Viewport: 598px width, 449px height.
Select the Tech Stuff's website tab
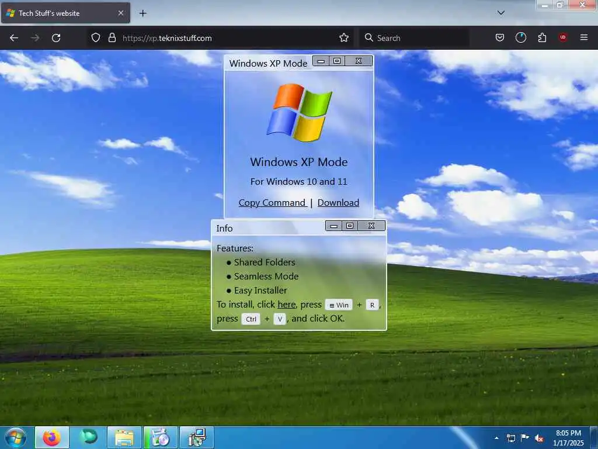click(x=65, y=13)
